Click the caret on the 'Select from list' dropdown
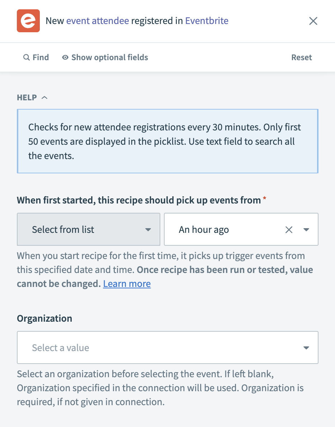Viewport: 335px width, 427px height. tap(148, 230)
